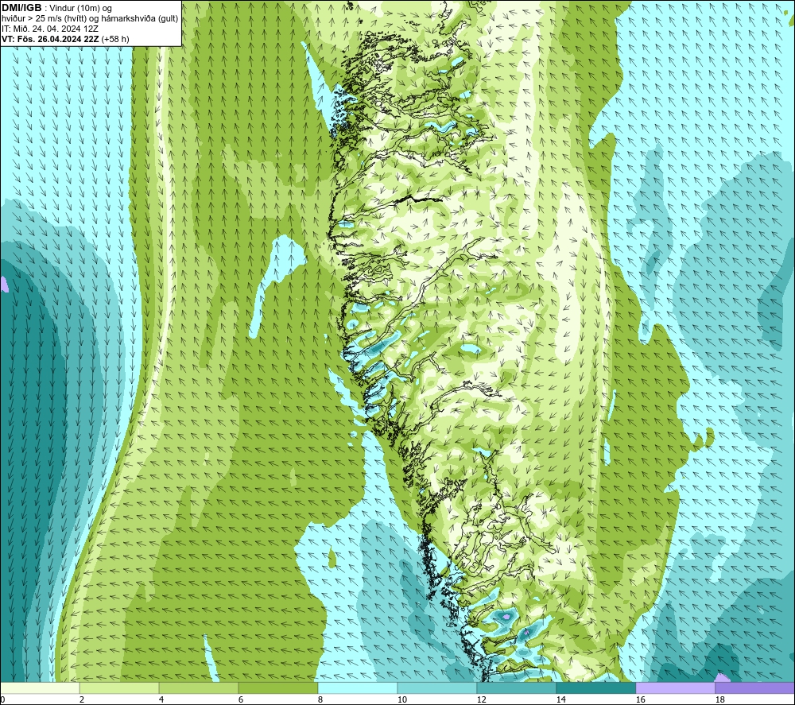Click the scale label '12'
The image size is (795, 705).
point(481,700)
